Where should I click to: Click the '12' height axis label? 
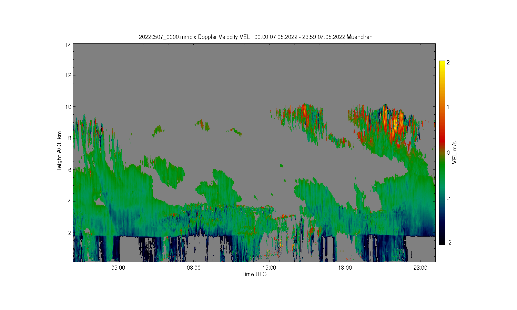[68, 75]
